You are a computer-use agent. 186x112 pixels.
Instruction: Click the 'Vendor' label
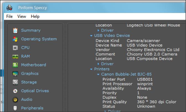[x=103, y=50]
